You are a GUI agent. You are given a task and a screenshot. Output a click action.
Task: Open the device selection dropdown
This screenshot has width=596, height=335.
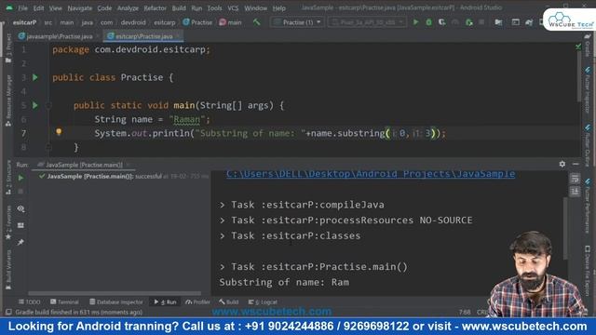point(367,22)
